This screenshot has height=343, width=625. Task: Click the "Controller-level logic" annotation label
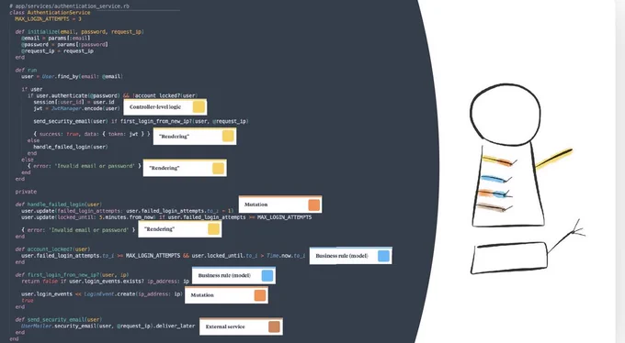[x=165, y=107]
